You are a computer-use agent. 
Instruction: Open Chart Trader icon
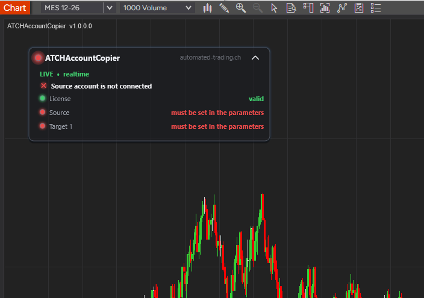(308, 8)
